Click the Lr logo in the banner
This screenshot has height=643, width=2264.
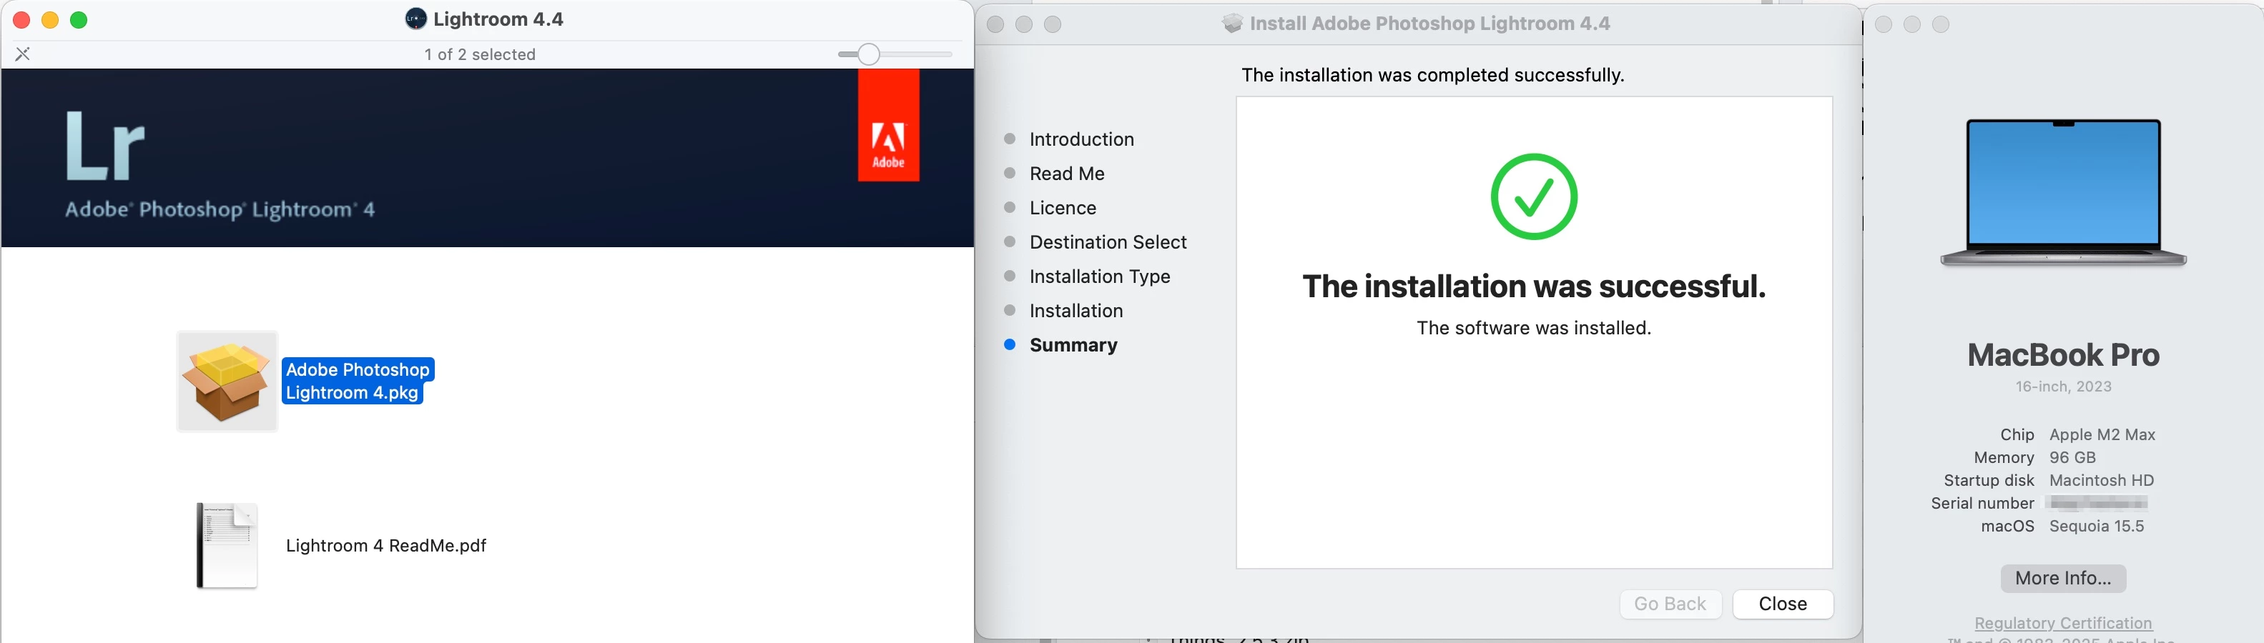pyautogui.click(x=105, y=146)
